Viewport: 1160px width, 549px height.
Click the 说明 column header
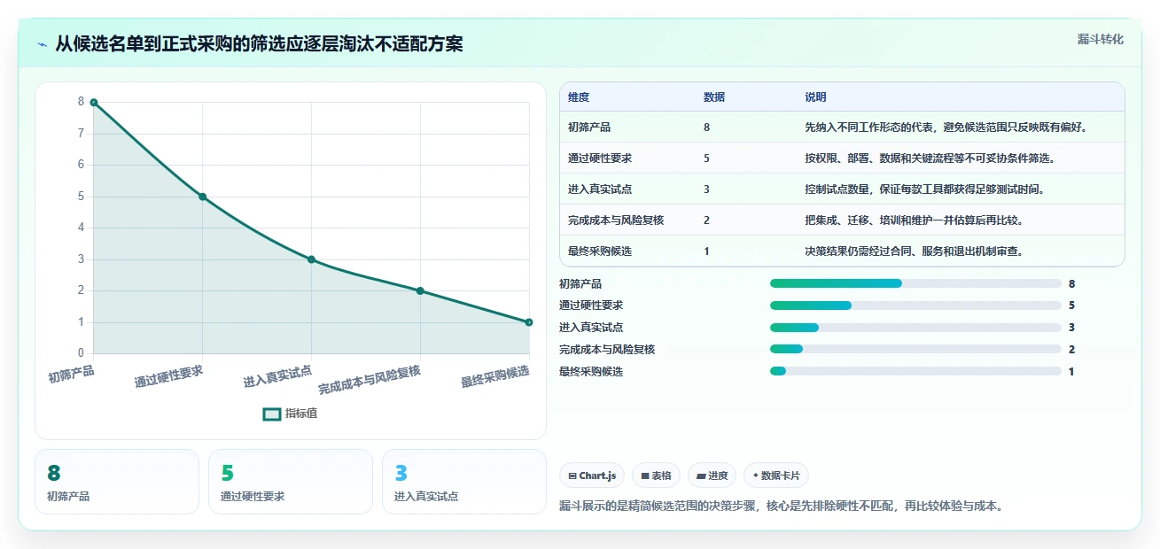pyautogui.click(x=815, y=97)
